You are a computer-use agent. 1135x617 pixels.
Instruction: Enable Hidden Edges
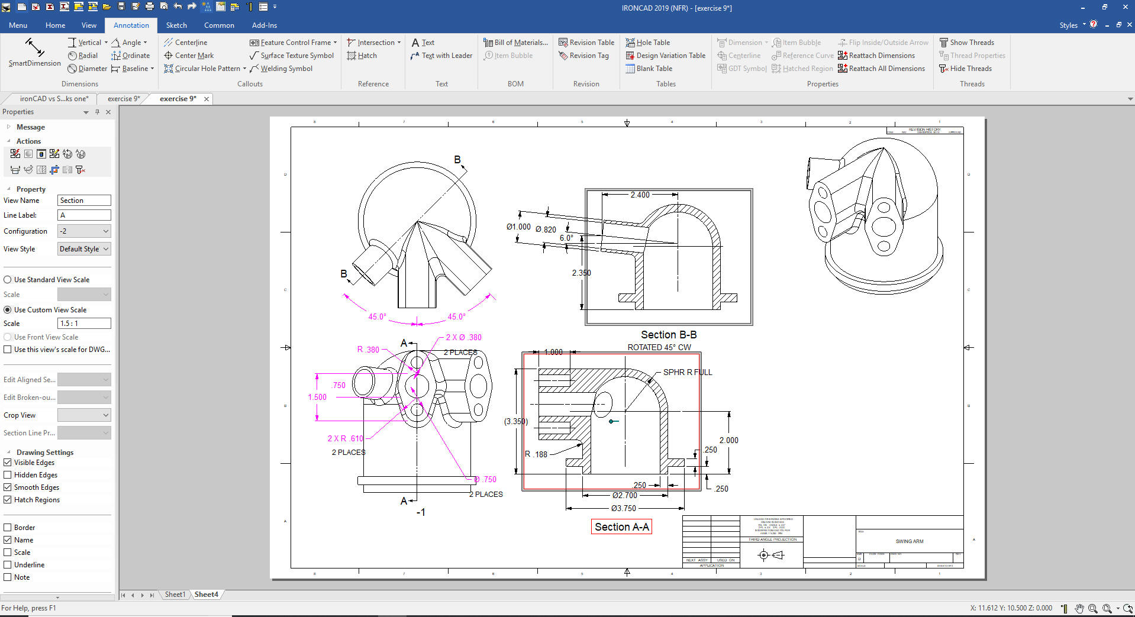(8, 475)
